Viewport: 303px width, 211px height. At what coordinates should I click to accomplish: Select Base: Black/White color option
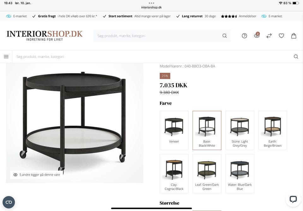(x=207, y=130)
